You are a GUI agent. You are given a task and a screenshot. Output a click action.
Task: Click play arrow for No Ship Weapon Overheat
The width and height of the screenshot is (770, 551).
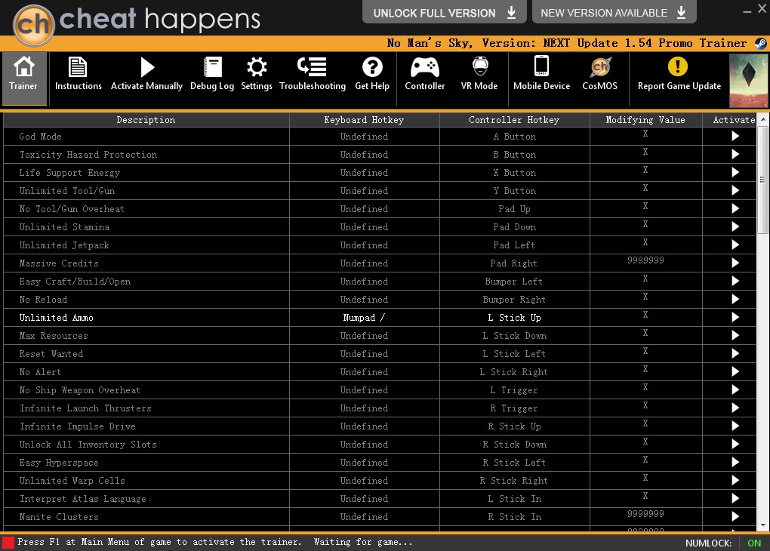735,390
